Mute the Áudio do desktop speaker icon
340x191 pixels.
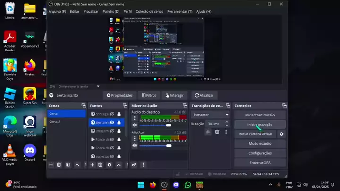coord(135,125)
